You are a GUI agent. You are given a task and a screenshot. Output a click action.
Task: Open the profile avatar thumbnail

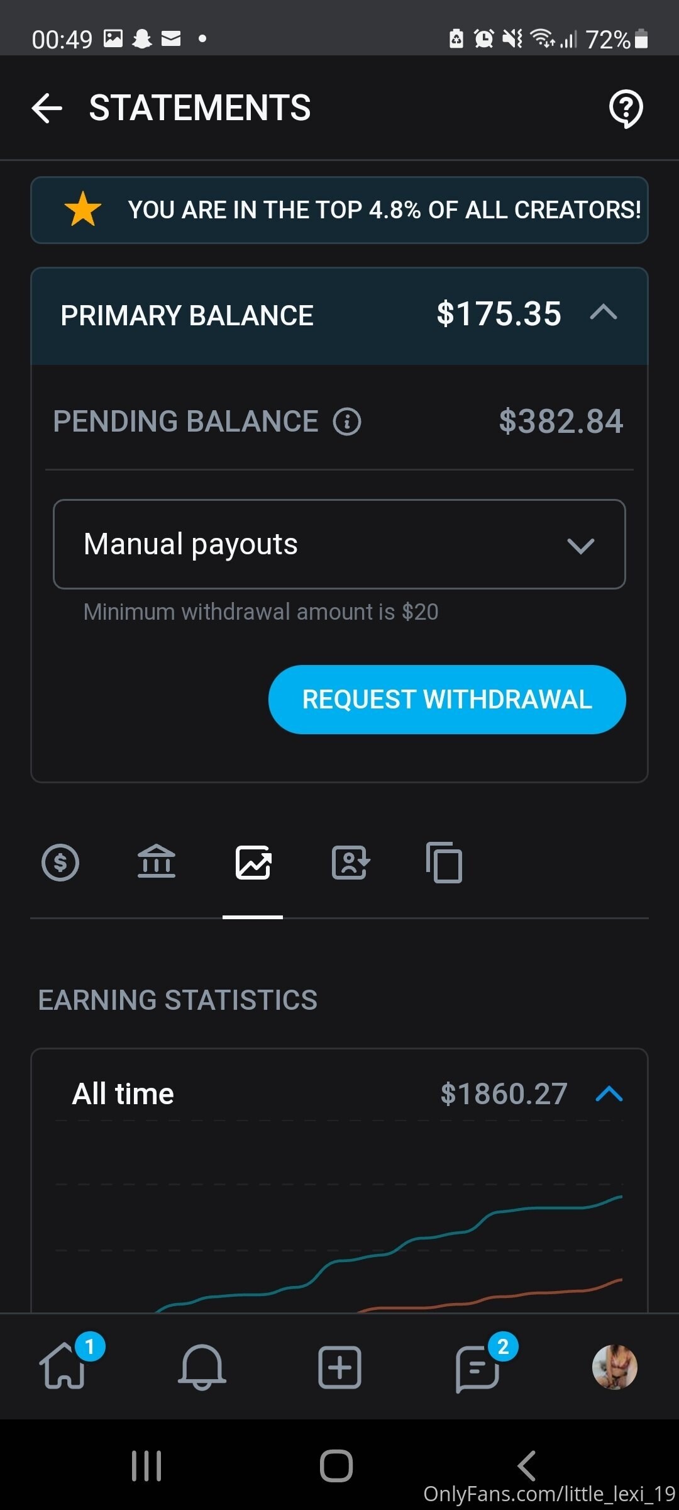[615, 1367]
